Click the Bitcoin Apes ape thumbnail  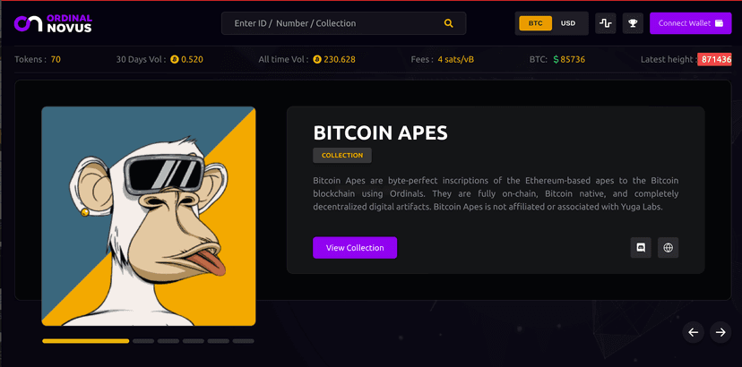(x=149, y=216)
